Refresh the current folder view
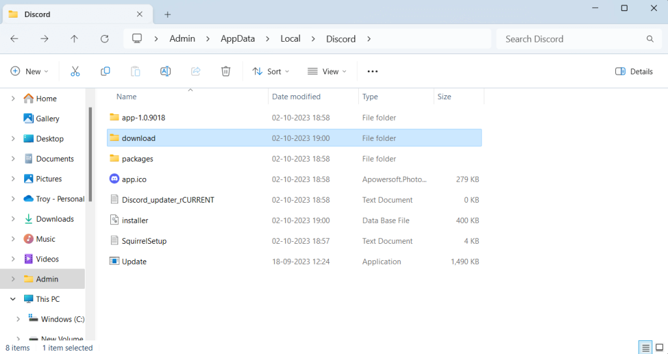 (104, 38)
